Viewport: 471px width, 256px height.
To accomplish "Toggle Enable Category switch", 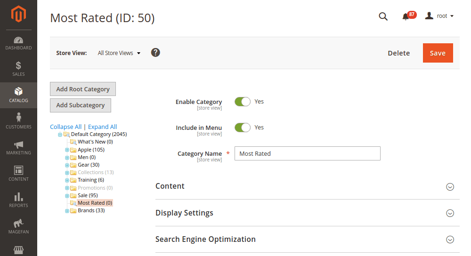I will pos(243,102).
